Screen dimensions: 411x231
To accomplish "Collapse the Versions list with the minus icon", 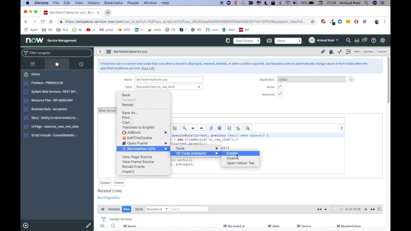I will (379, 209).
